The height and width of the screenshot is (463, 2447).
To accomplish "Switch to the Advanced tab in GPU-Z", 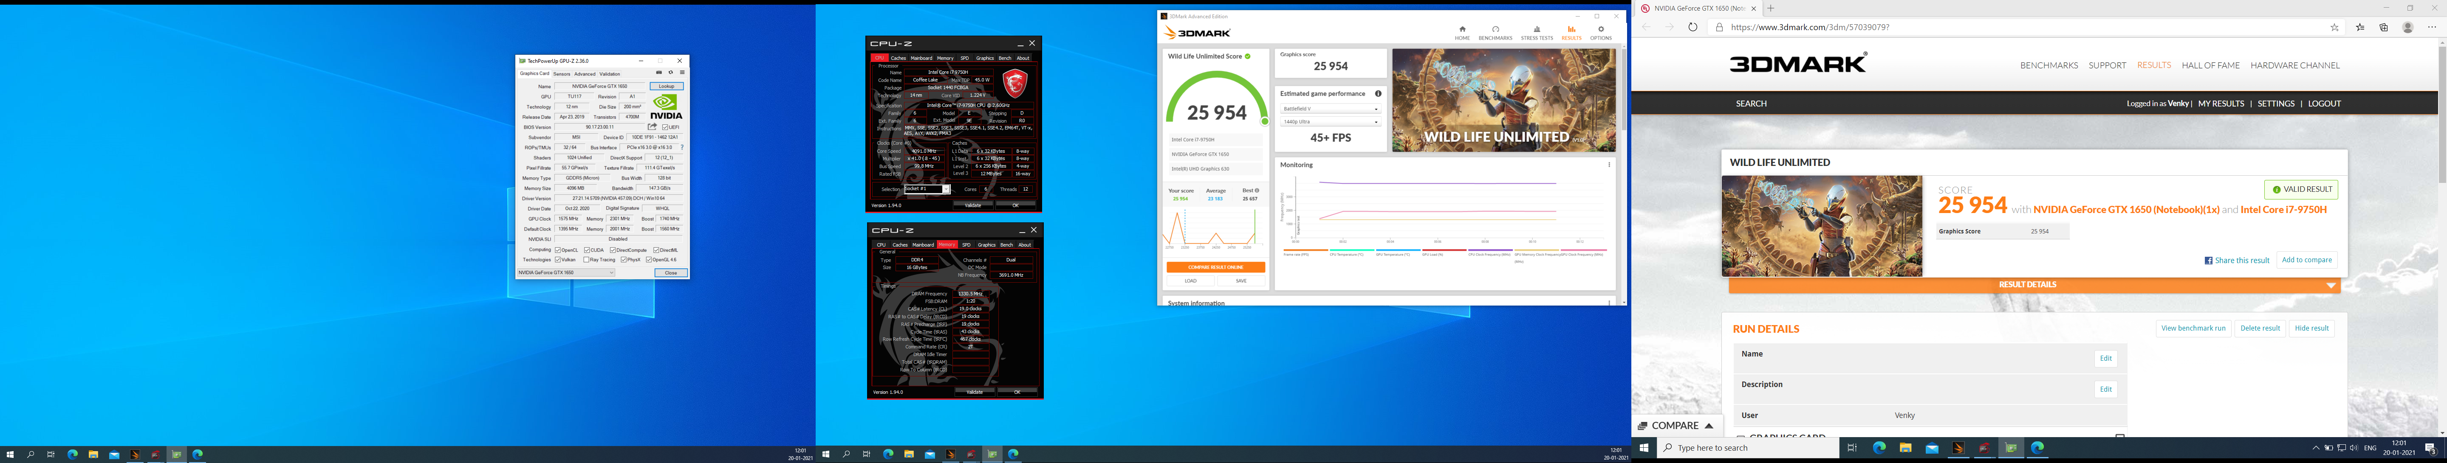I will point(584,73).
